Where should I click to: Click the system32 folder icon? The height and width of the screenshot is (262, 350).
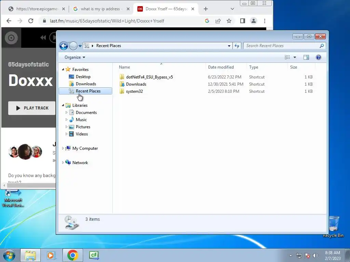(122, 91)
